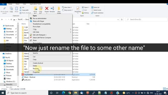Choose Select Left File for Compare
The width and height of the screenshot is (168, 95).
(x=50, y=37)
